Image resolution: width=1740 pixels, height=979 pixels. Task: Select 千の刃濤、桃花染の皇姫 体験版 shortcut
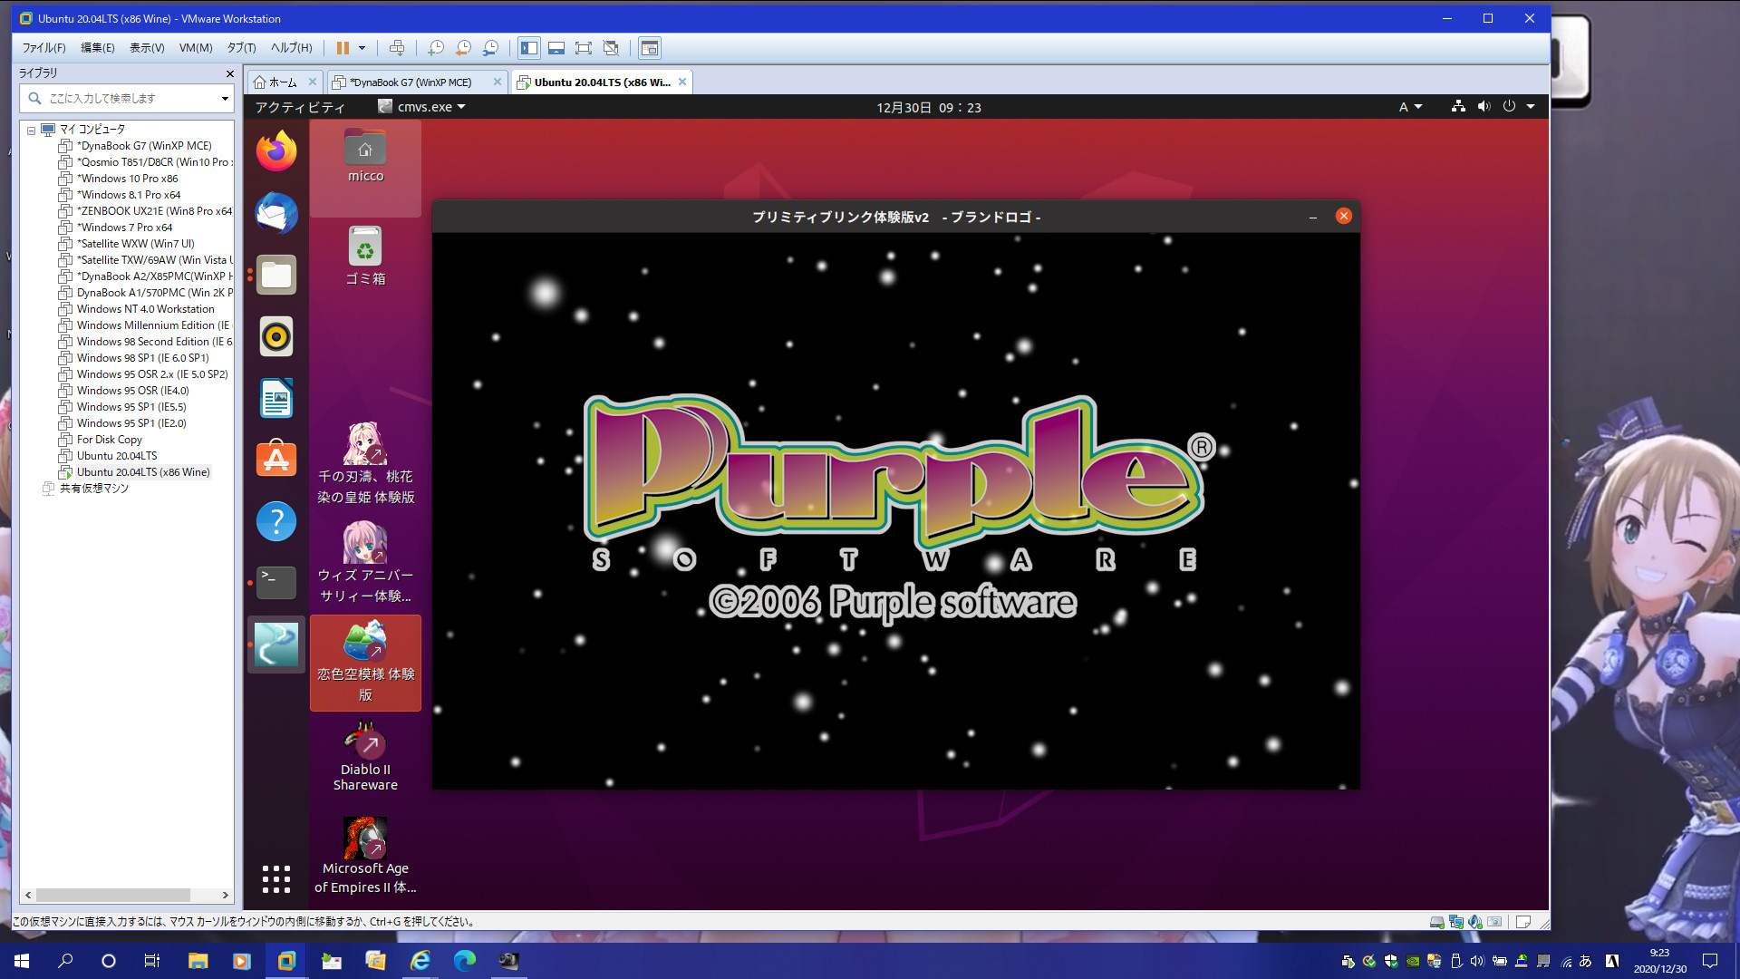(x=365, y=463)
